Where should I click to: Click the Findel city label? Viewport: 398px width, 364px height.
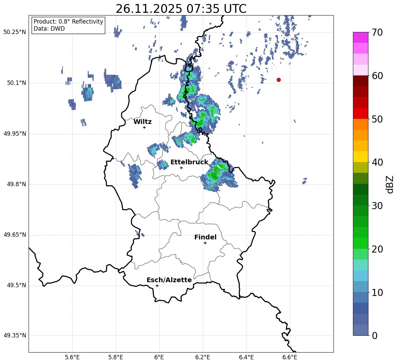(205, 237)
